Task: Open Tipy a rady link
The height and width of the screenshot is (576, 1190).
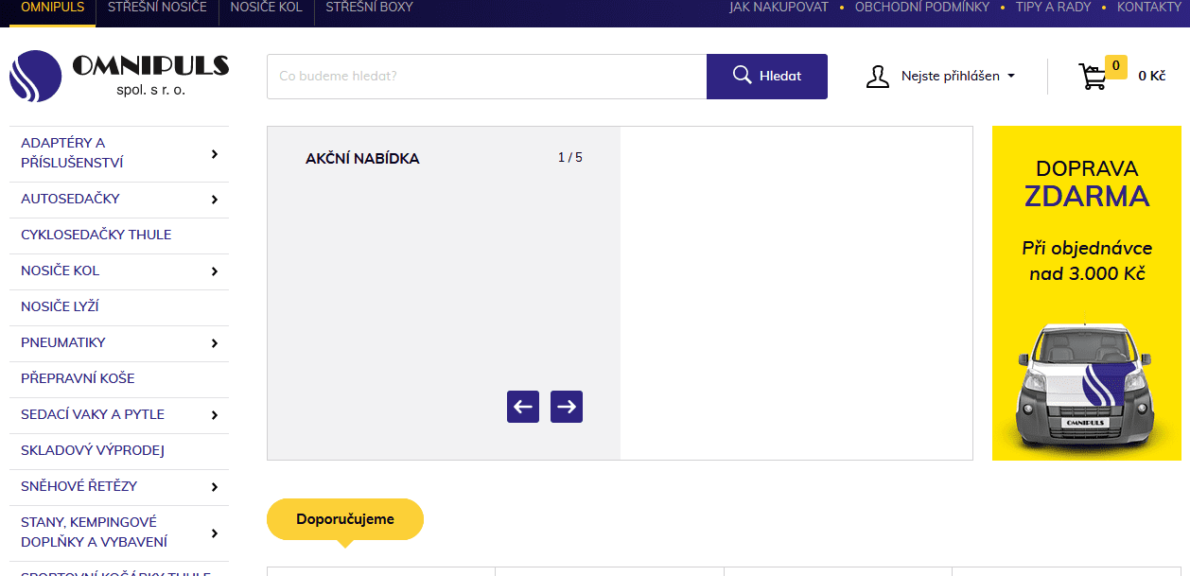Action: pos(1053,8)
